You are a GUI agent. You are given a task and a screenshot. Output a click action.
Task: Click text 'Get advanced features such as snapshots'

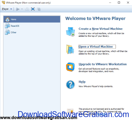(x=99, y=69)
